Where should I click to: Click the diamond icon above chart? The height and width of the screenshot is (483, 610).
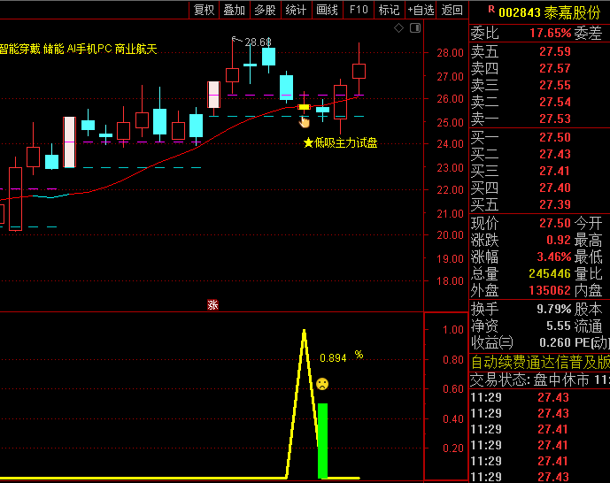click(398, 28)
